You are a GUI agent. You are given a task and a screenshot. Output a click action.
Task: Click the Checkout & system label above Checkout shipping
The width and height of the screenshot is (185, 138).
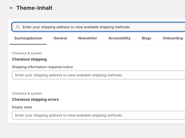27,53
